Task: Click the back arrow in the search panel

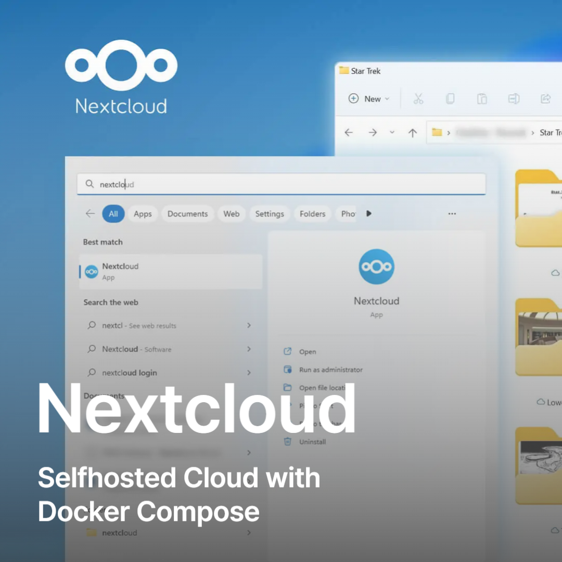Action: [x=90, y=213]
